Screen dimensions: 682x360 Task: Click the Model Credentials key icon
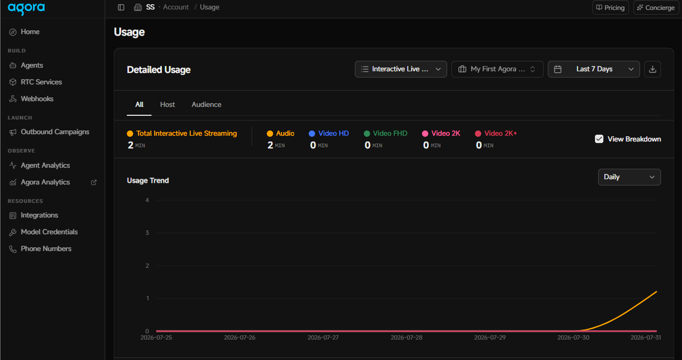coord(13,232)
